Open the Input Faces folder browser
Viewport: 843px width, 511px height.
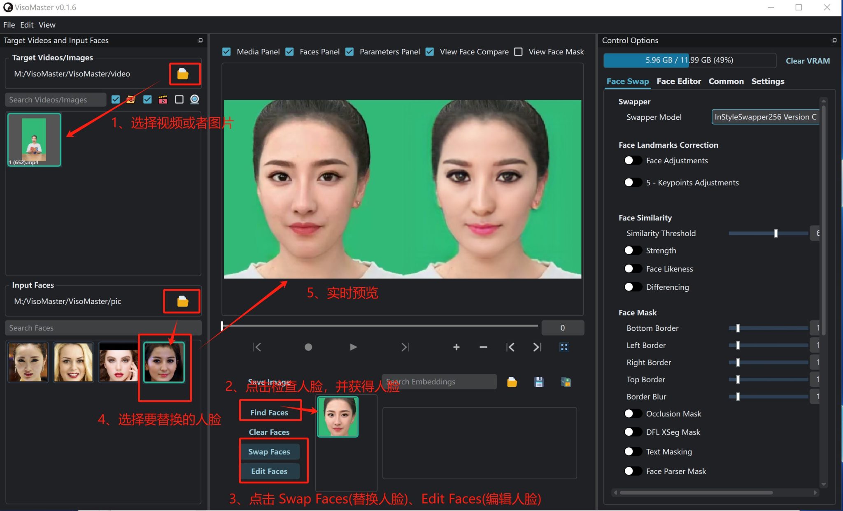(x=183, y=302)
